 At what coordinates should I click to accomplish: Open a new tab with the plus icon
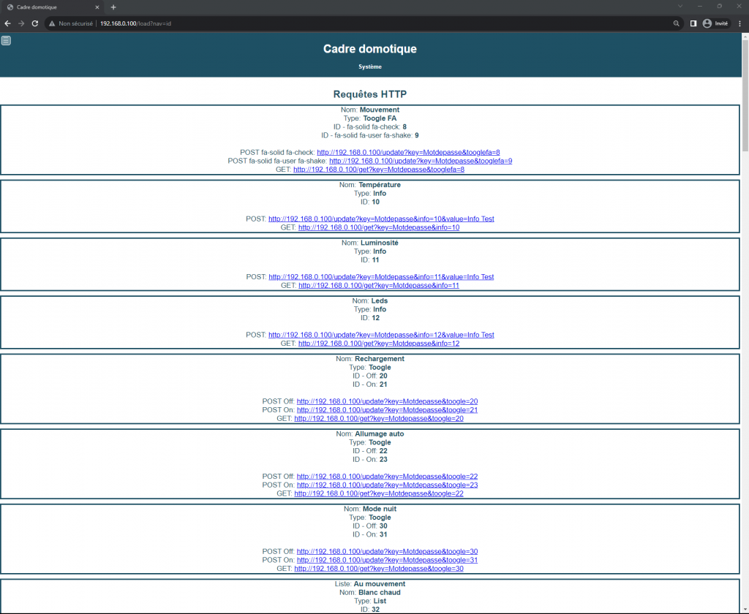(113, 7)
